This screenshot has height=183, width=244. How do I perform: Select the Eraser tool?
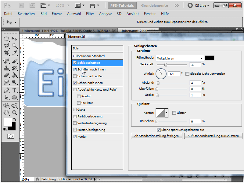click(x=6, y=75)
